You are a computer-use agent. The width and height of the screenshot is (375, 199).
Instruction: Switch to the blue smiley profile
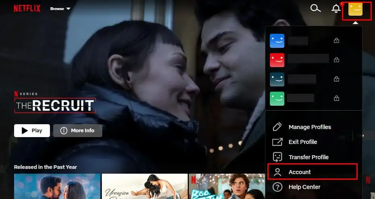[x=277, y=41]
